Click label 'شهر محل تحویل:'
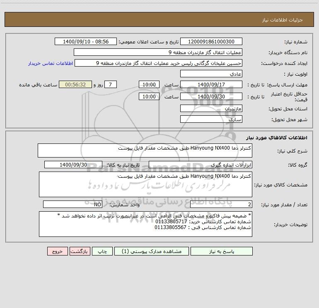The width and height of the screenshot is (319, 308). 290,120
